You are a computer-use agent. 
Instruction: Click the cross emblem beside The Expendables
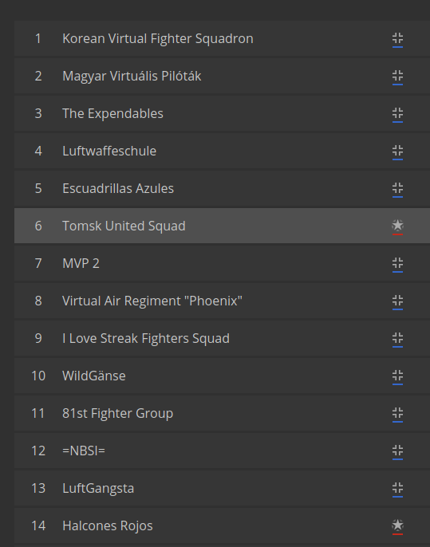(x=397, y=113)
